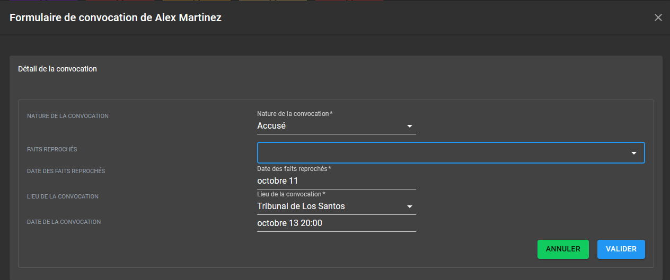Click the "FAITS REPROCHÉS" row label
This screenshot has height=280, width=670.
coord(52,150)
